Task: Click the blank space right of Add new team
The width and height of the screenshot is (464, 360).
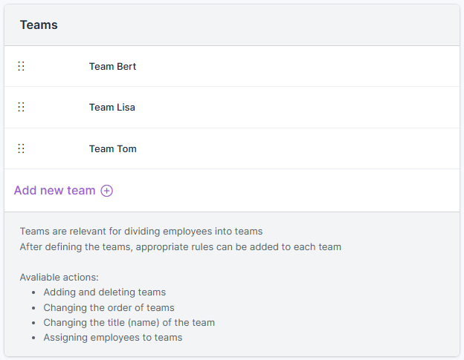Action: (x=297, y=191)
